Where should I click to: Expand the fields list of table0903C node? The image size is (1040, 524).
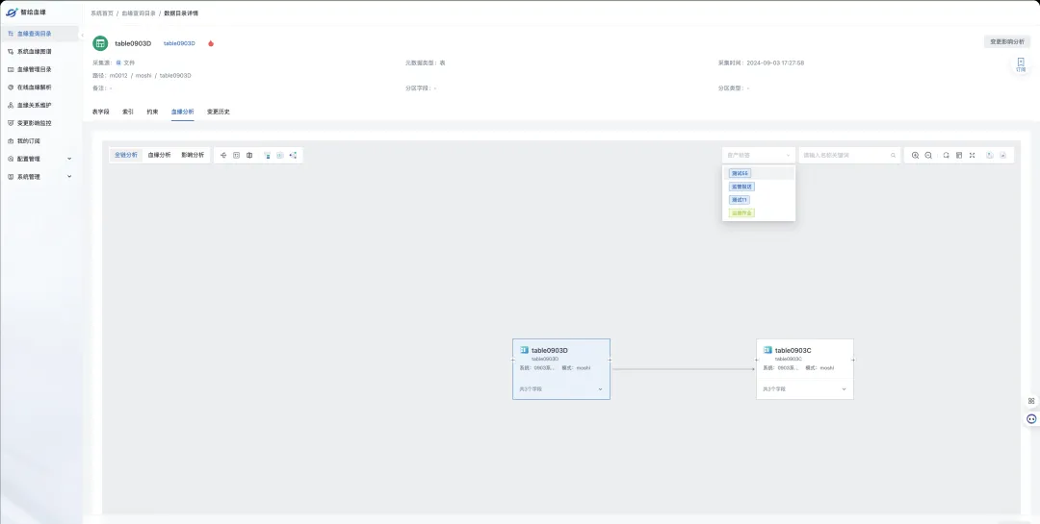[x=845, y=389]
